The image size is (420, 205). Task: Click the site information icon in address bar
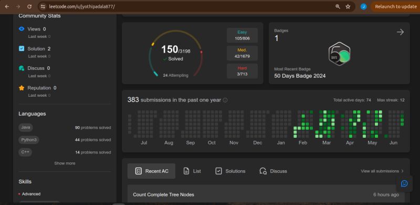43,7
